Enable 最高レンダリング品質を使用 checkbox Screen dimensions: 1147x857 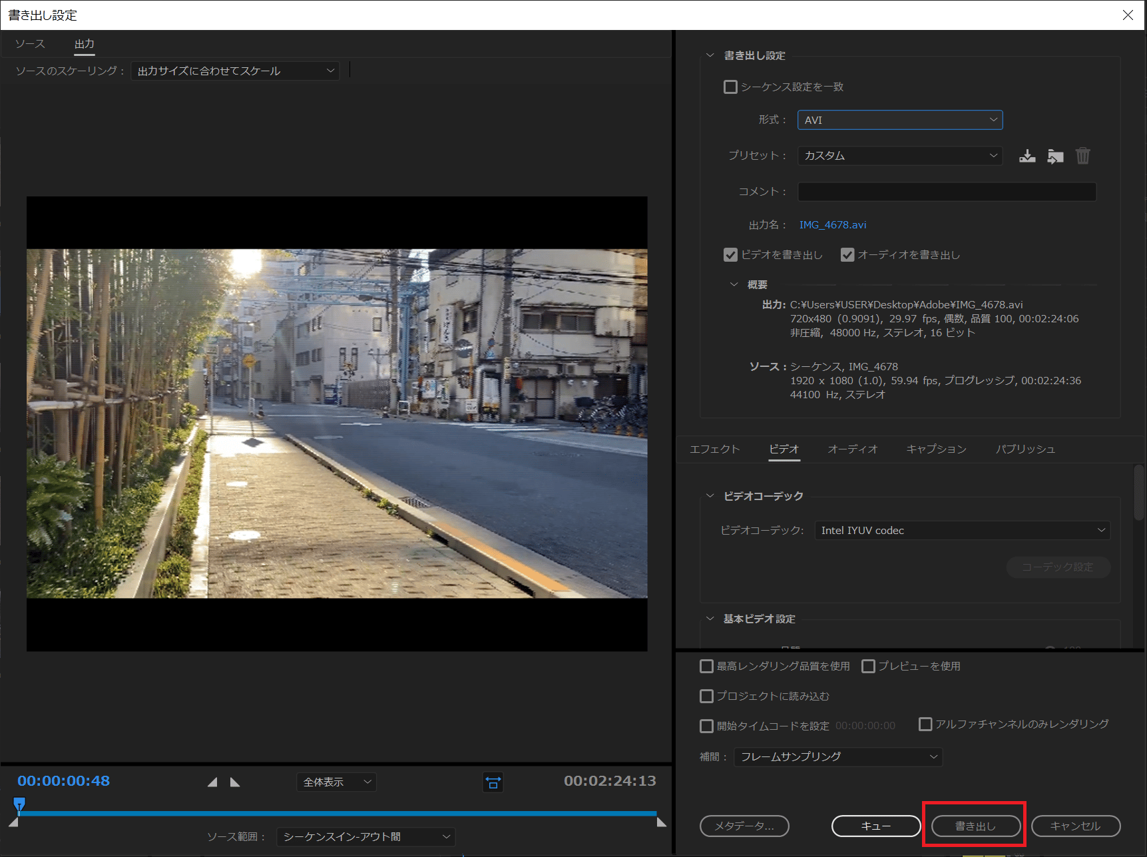[706, 667]
